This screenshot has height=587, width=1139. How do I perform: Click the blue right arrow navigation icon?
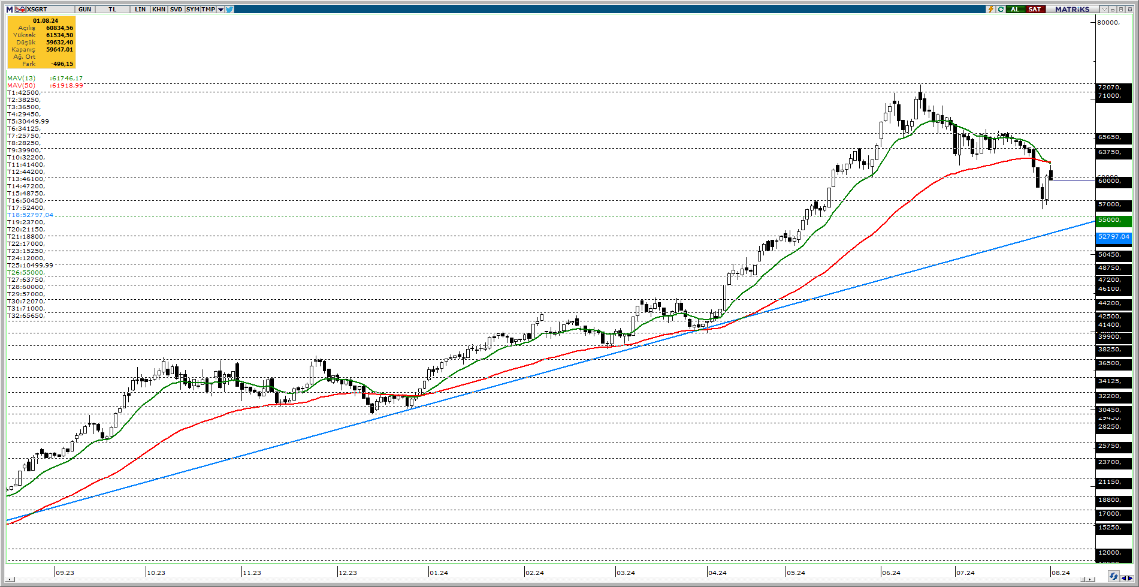click(1129, 579)
